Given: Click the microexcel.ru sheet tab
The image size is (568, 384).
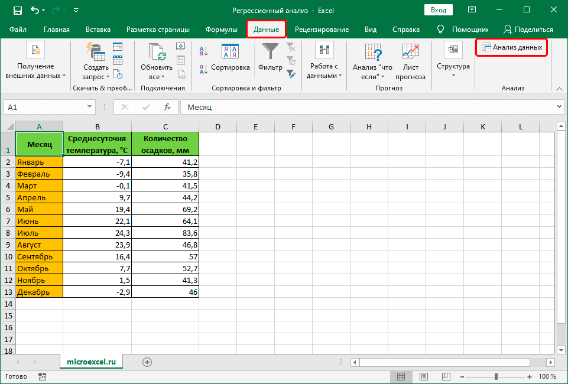Looking at the screenshot, I should point(91,362).
